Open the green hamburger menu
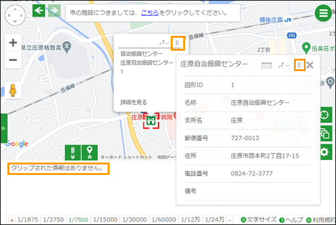336x225 pixels. tap(324, 13)
